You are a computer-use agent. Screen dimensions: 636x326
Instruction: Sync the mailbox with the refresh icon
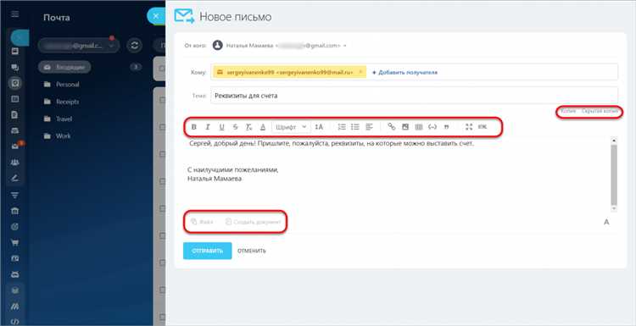click(x=134, y=46)
